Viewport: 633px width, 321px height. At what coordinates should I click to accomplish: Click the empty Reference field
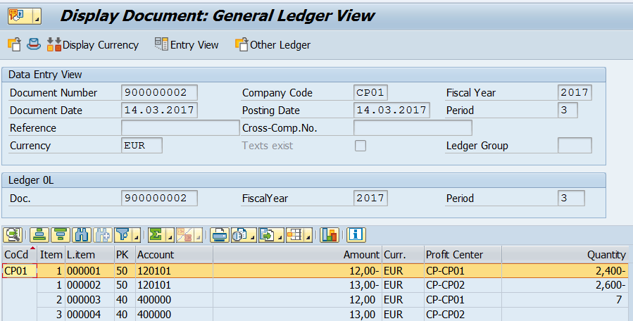180,127
